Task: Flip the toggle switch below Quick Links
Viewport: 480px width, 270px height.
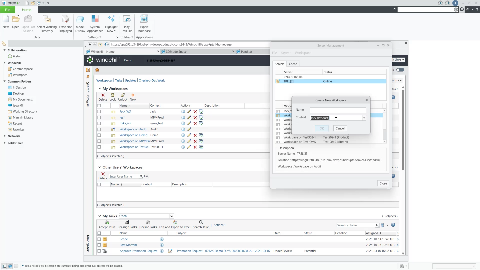Action: (x=400, y=70)
